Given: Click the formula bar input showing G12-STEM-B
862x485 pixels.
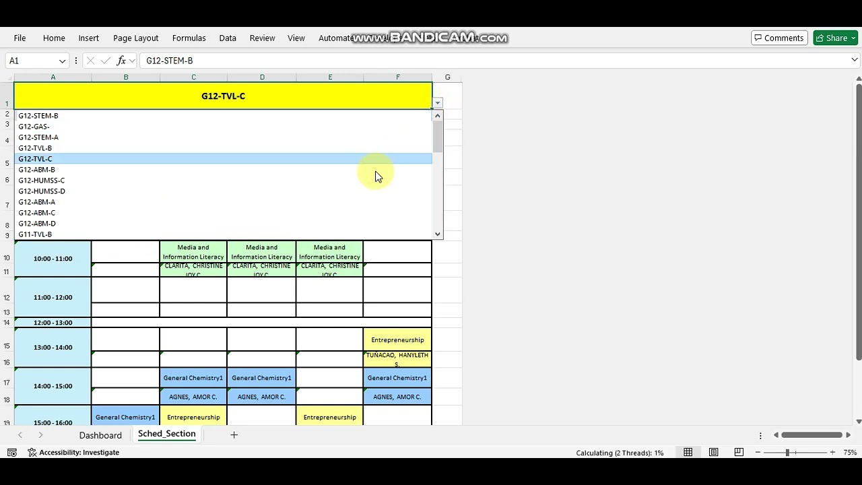Looking at the screenshot, I should [x=494, y=61].
